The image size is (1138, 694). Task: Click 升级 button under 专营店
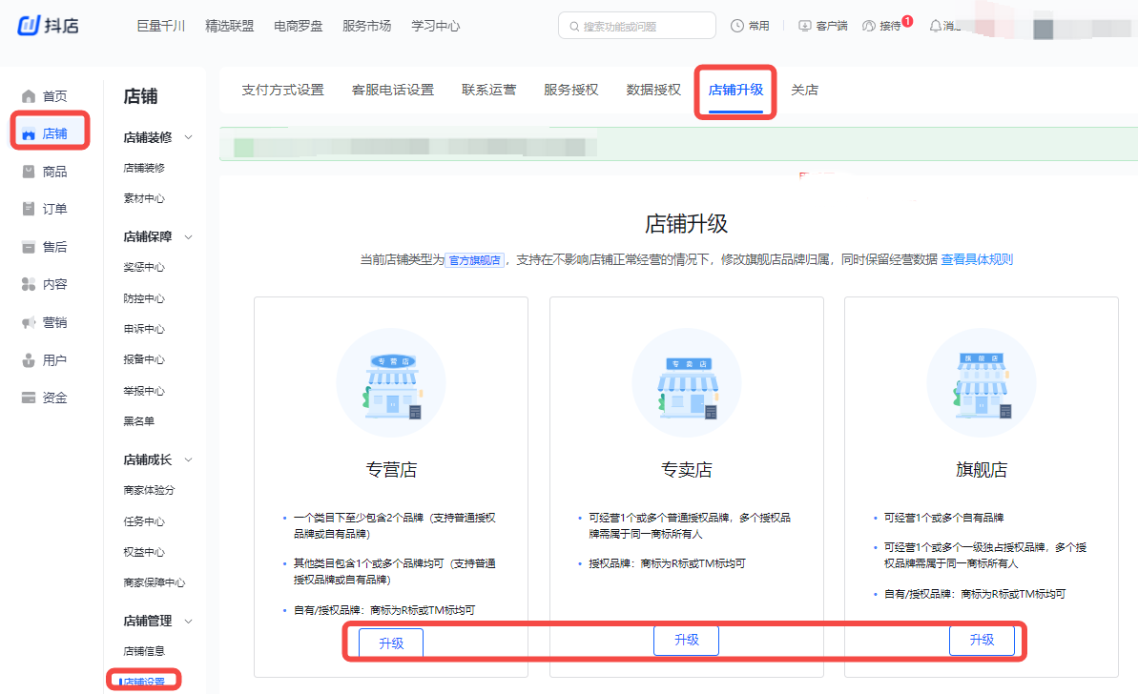click(x=391, y=643)
